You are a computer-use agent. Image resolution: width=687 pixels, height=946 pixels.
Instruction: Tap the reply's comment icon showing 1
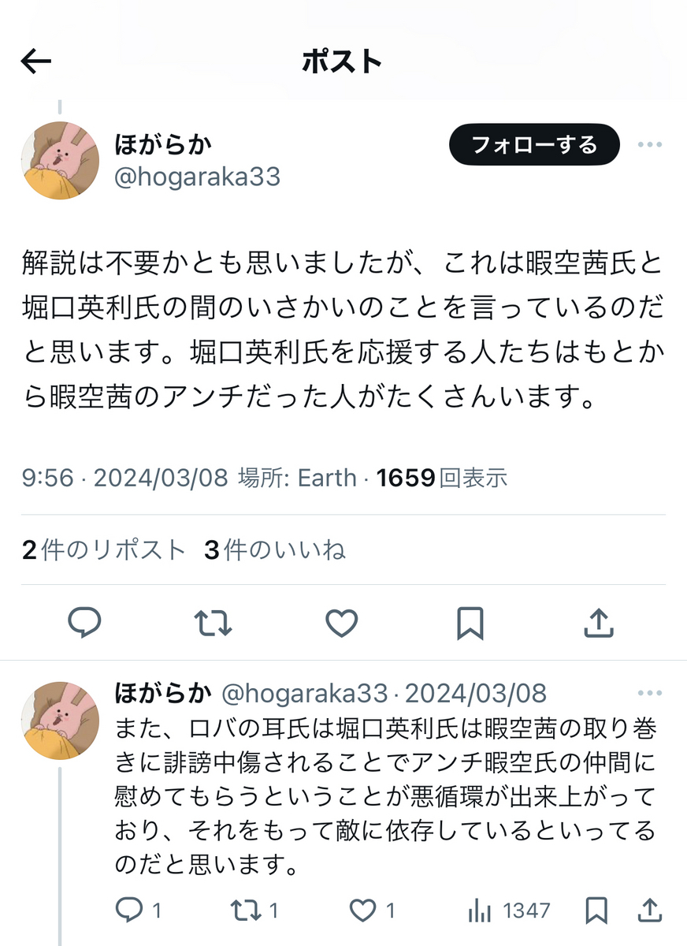[x=138, y=911]
